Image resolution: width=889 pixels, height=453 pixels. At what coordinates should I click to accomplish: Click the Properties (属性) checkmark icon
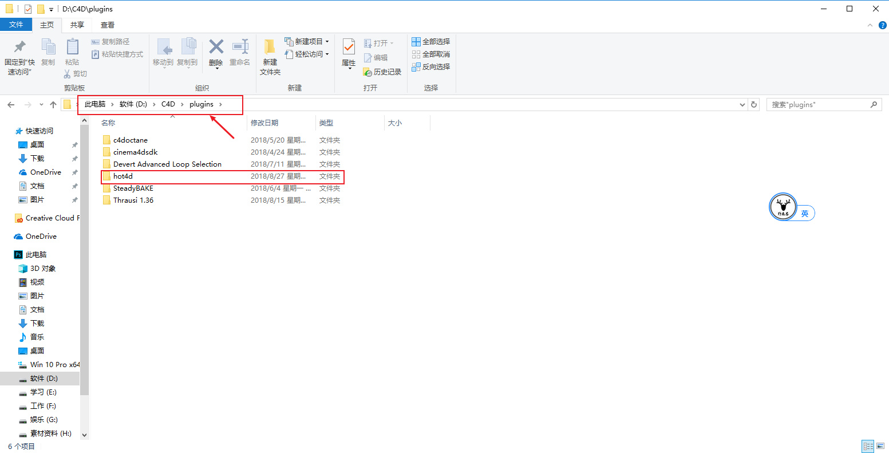[349, 47]
